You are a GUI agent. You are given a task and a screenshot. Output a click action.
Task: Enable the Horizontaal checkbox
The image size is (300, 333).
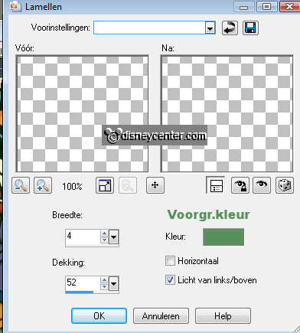(x=170, y=261)
